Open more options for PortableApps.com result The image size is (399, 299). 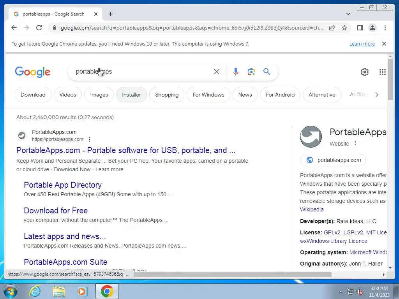click(x=90, y=139)
